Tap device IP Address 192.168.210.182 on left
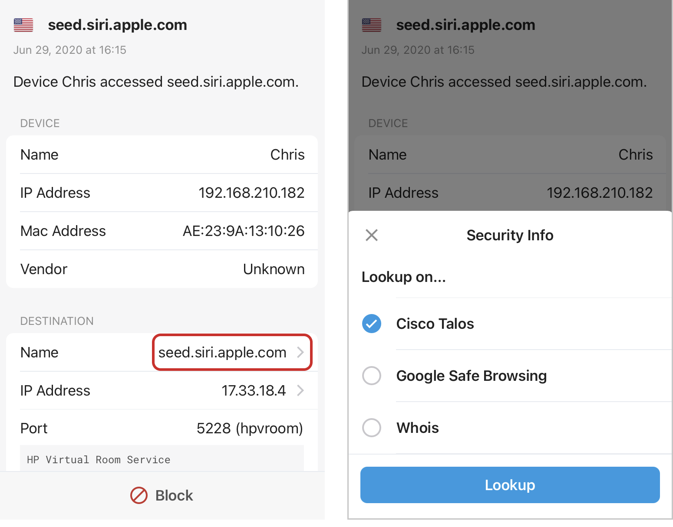Viewport: 673px width, 527px height. point(162,193)
